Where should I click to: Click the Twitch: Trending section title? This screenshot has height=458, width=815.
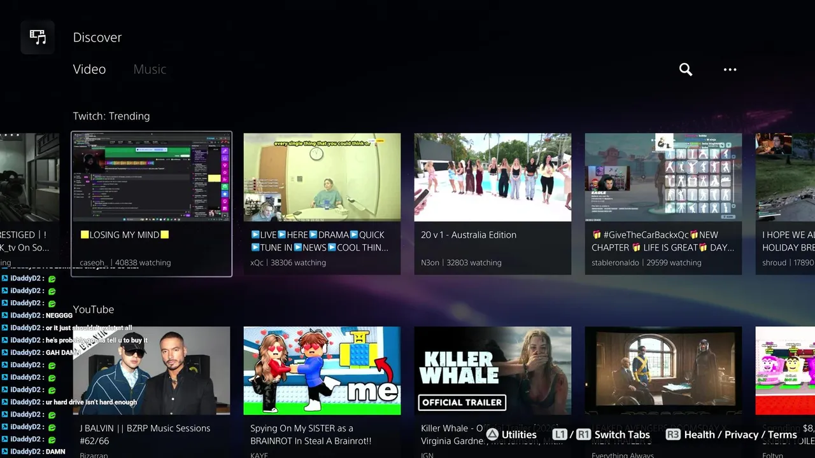(111, 116)
